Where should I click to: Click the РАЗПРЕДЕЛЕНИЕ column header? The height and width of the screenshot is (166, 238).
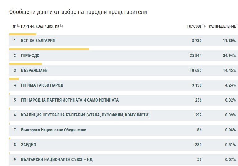point(222,26)
